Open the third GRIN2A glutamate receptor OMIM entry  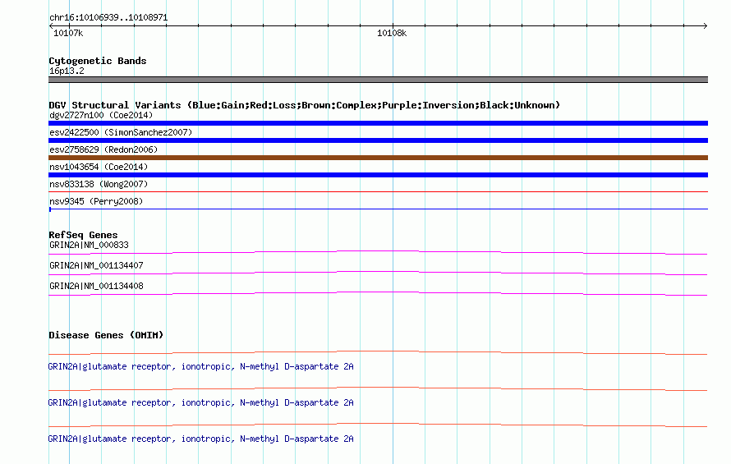click(x=200, y=439)
